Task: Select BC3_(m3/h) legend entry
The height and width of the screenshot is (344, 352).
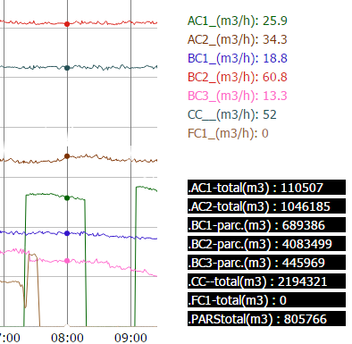Action: [x=238, y=96]
